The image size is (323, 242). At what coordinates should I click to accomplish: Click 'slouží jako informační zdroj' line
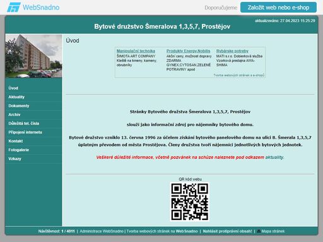click(190, 125)
